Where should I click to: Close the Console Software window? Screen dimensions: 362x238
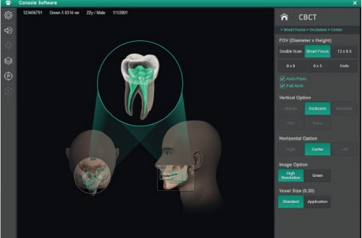coord(355,3)
